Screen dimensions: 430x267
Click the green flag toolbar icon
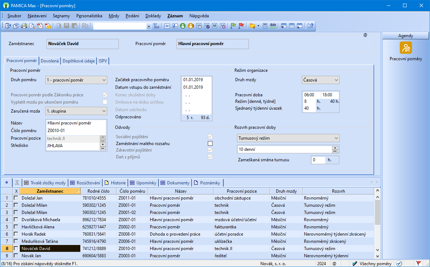[x=233, y=26]
